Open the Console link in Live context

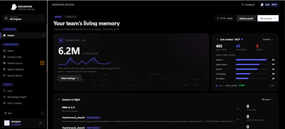268,40
